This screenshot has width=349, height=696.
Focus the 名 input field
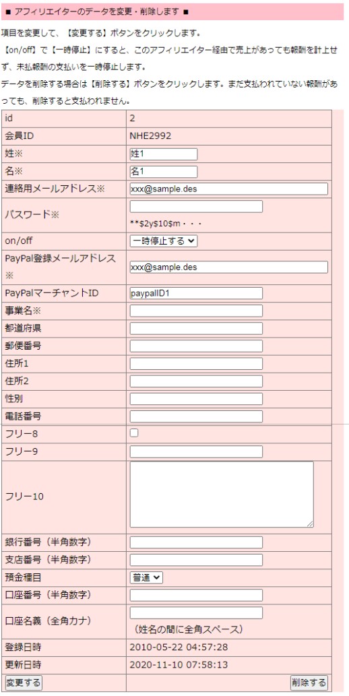click(x=164, y=171)
